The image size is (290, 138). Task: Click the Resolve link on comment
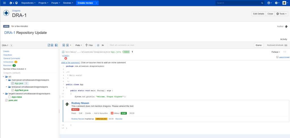[x=119, y=119]
